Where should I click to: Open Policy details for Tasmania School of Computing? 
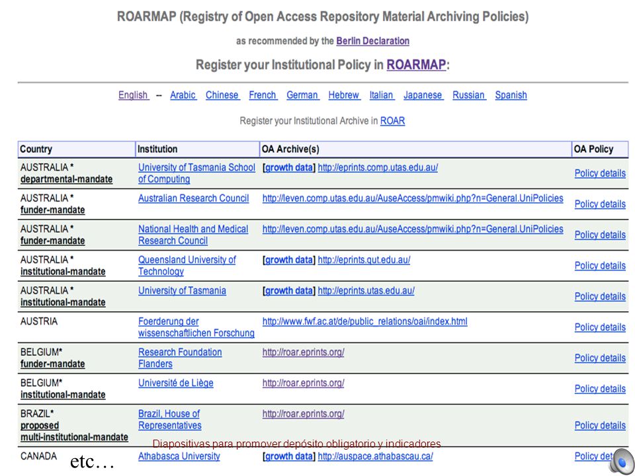[600, 173]
